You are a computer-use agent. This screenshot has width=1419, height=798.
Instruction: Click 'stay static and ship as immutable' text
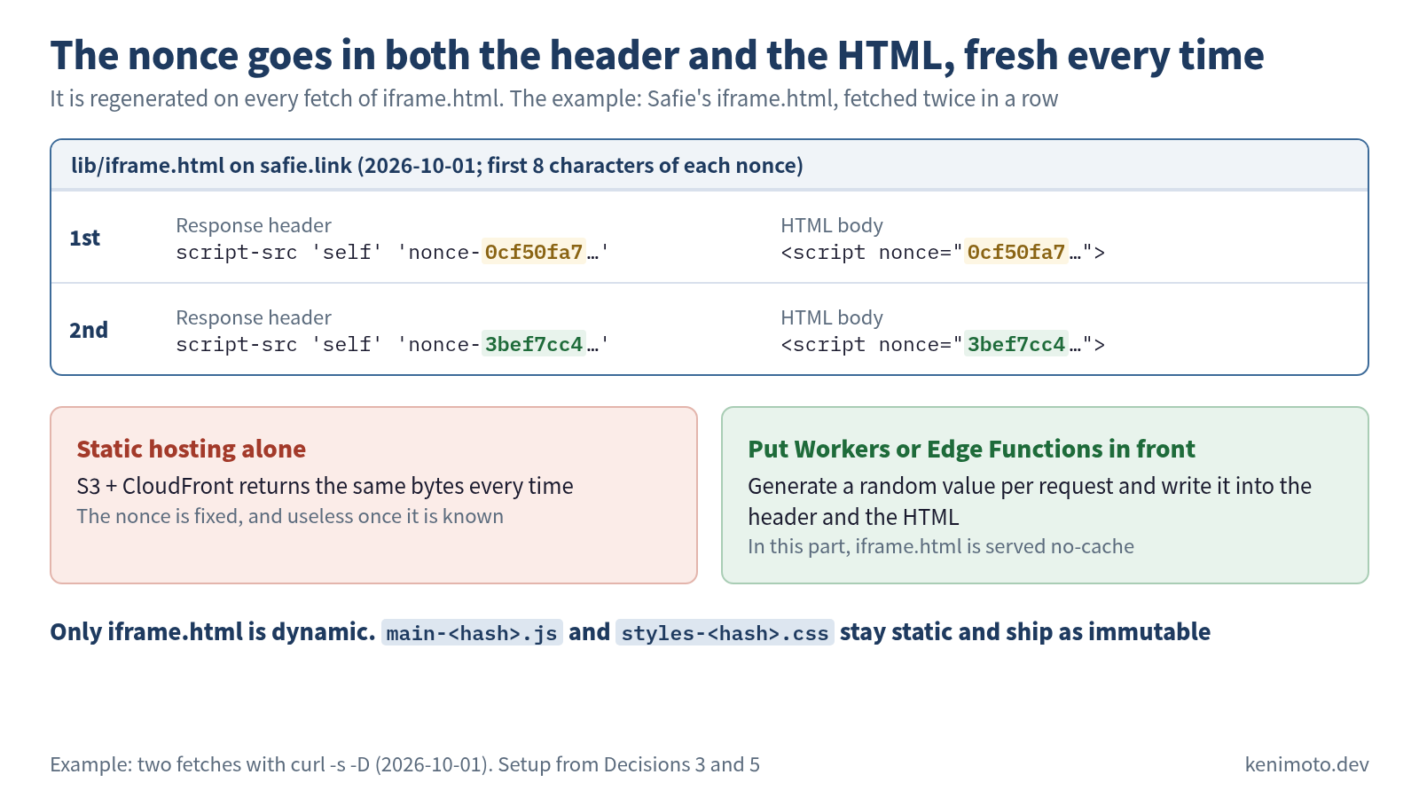pos(1025,631)
